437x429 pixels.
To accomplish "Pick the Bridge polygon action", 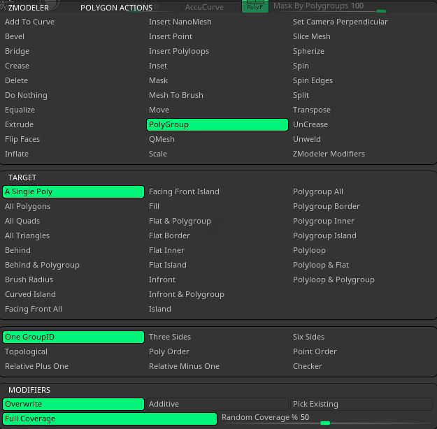I will [17, 51].
